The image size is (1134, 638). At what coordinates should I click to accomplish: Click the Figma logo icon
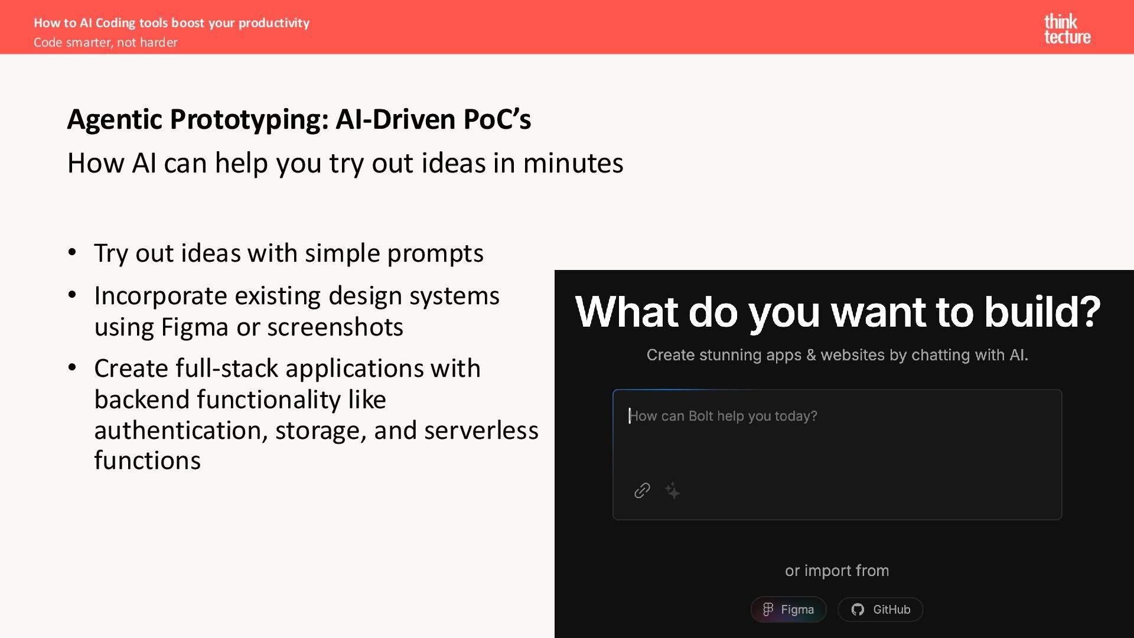pos(768,609)
